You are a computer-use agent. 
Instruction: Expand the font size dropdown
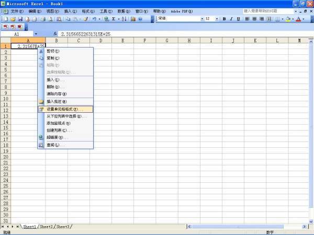pyautogui.click(x=216, y=19)
